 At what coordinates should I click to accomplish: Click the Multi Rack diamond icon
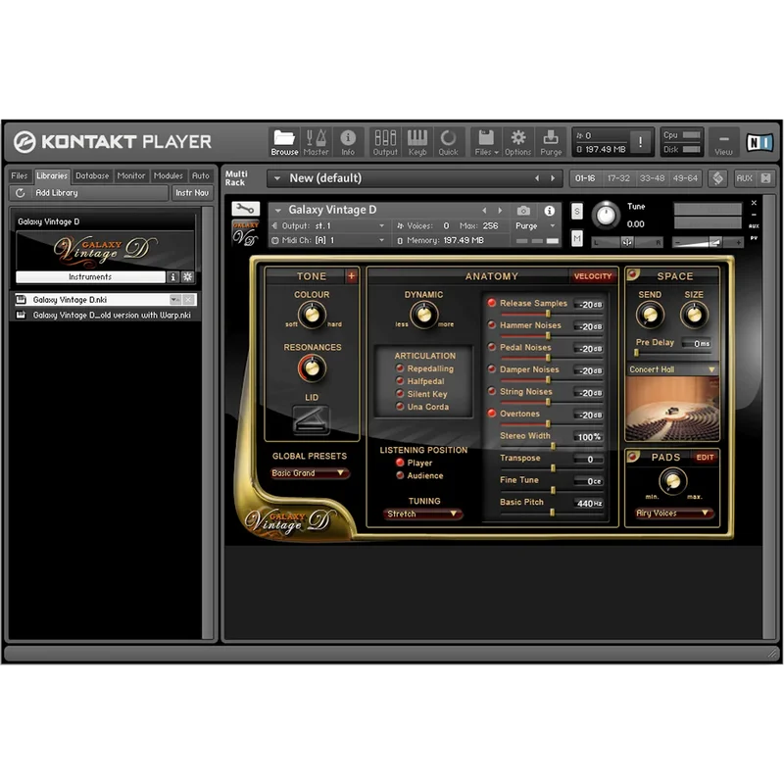(x=718, y=178)
